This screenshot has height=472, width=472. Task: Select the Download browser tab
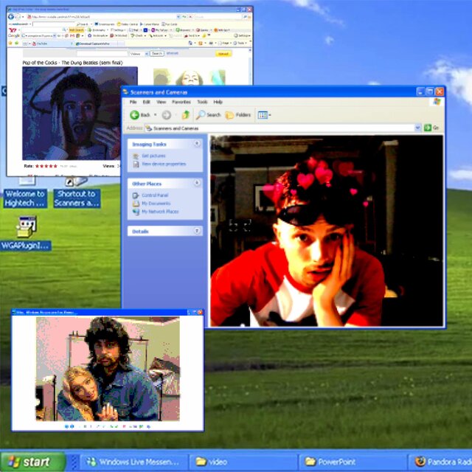pos(98,44)
